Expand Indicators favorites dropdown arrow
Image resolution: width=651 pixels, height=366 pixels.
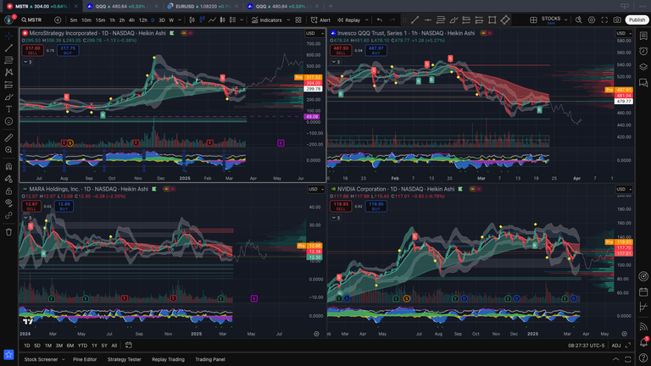288,20
